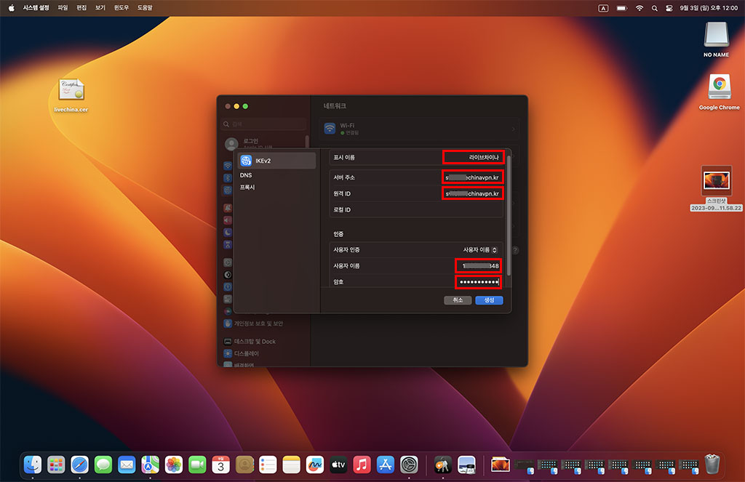Open Finder from the Dock

tap(32, 465)
